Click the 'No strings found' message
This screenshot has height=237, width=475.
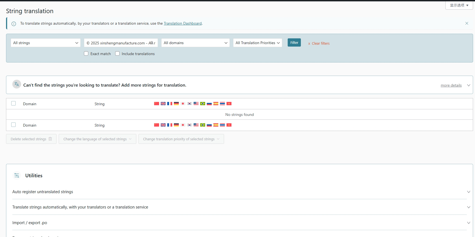tap(239, 115)
